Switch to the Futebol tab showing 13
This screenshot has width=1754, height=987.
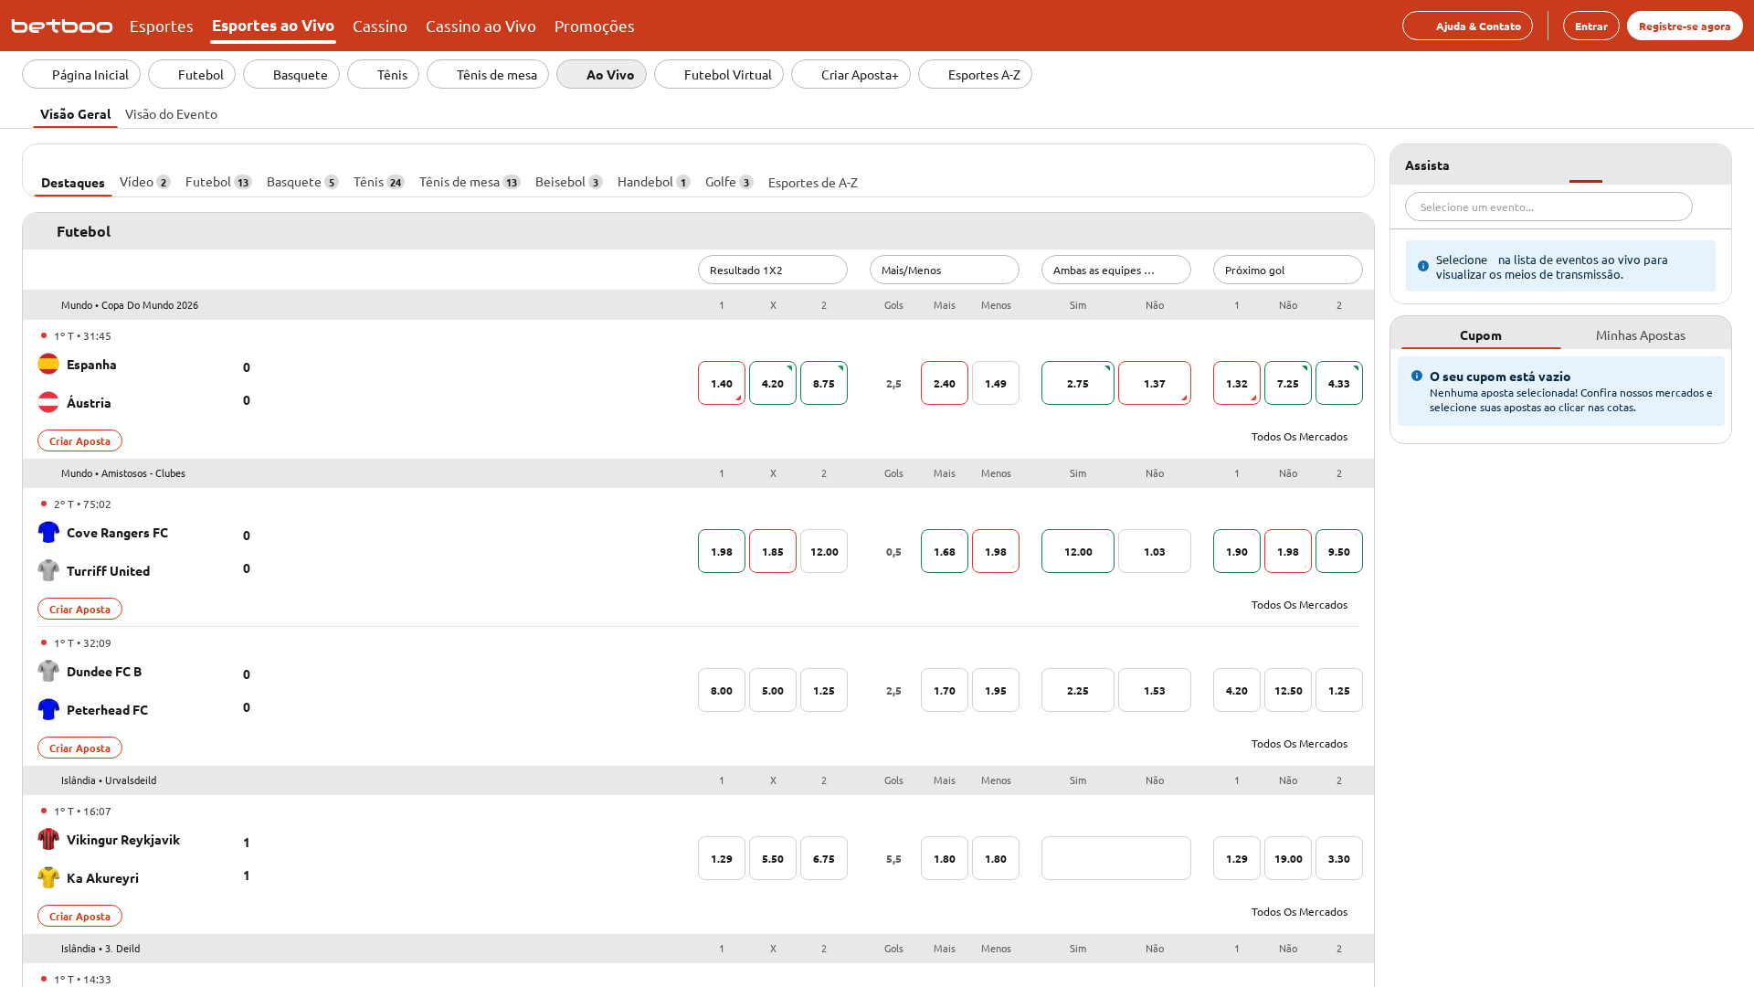(x=218, y=182)
